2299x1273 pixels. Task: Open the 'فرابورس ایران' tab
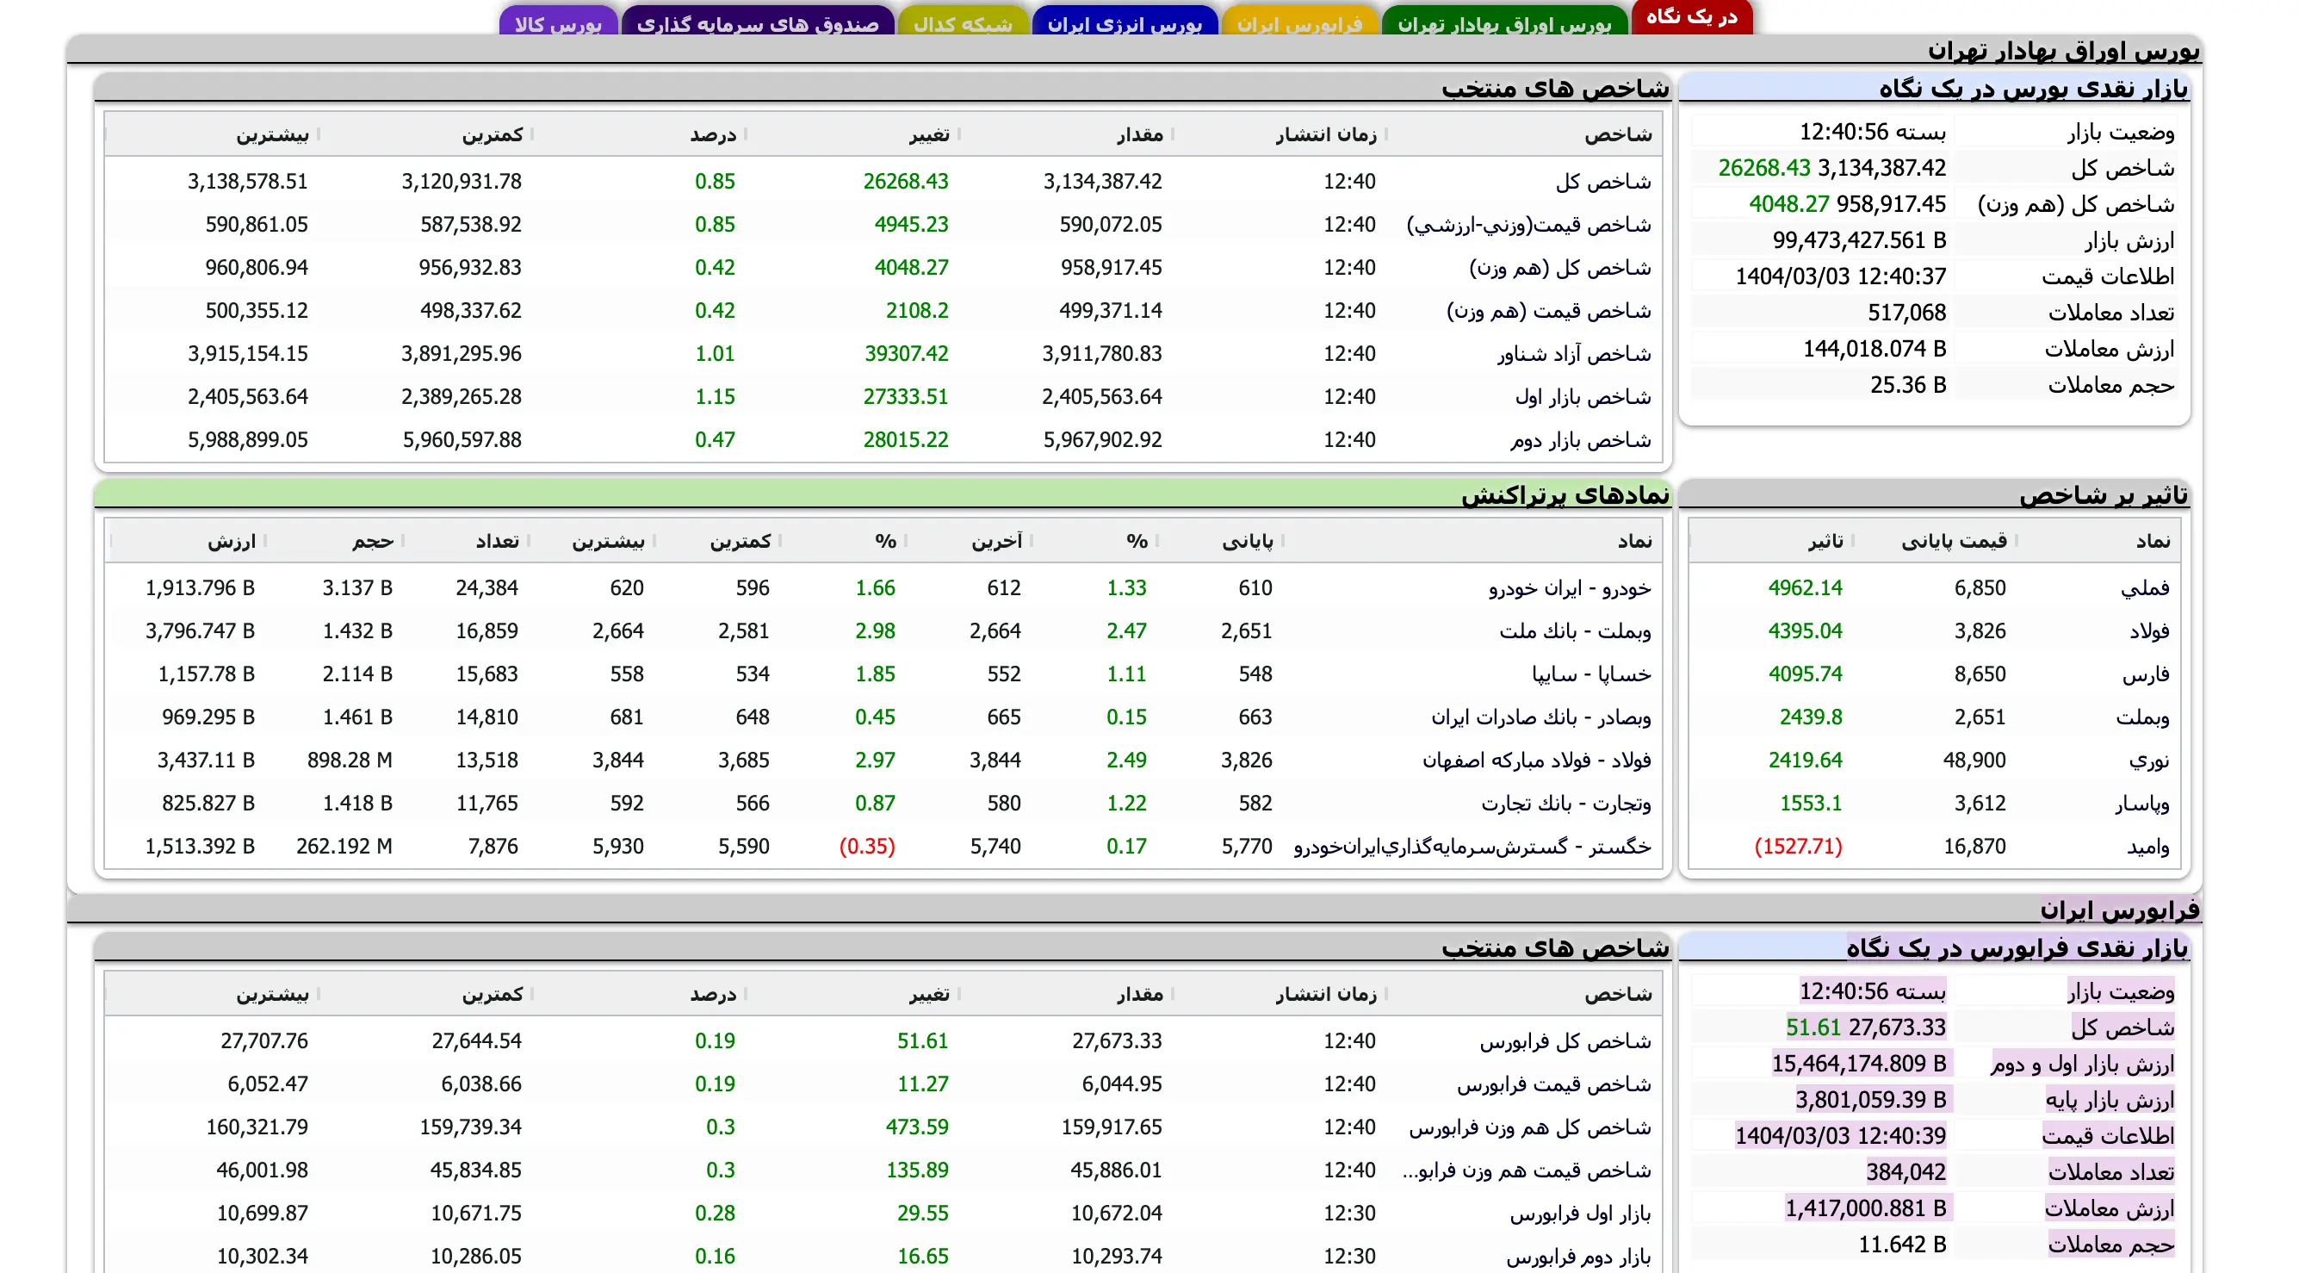coord(1299,22)
